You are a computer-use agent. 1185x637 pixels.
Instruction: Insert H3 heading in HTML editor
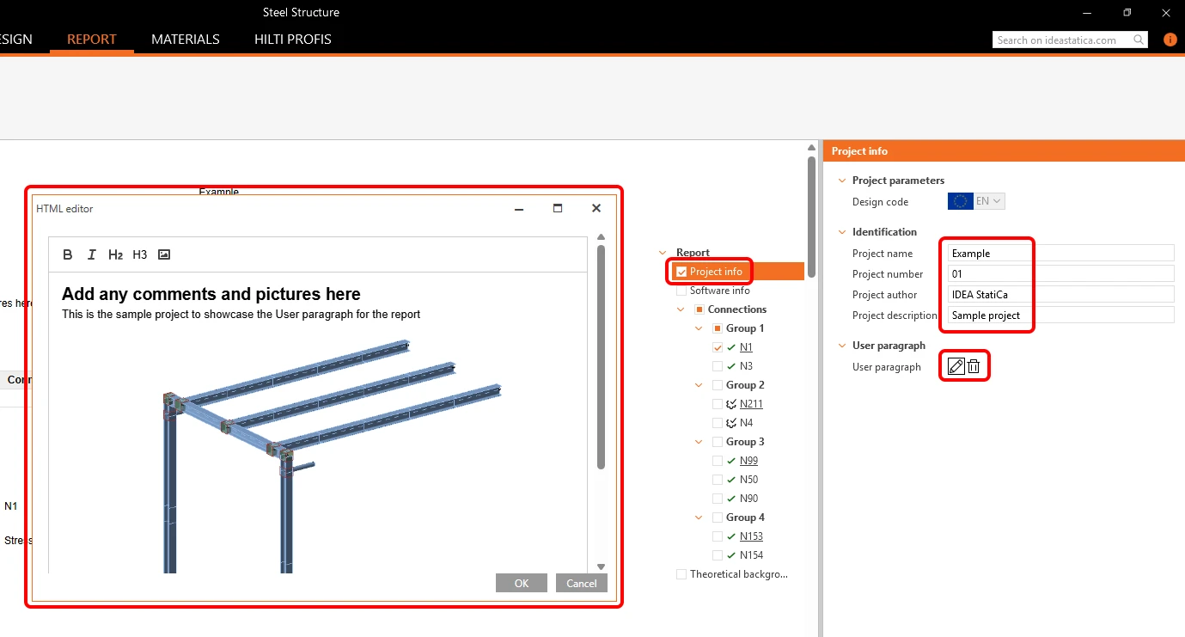pyautogui.click(x=140, y=254)
